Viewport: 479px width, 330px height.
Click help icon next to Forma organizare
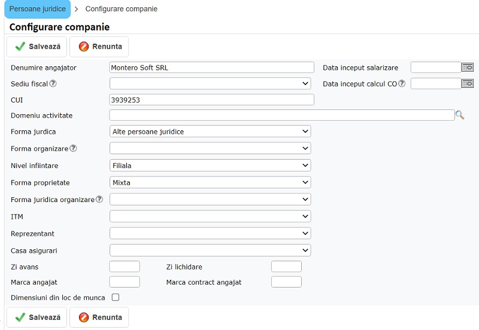click(x=74, y=148)
